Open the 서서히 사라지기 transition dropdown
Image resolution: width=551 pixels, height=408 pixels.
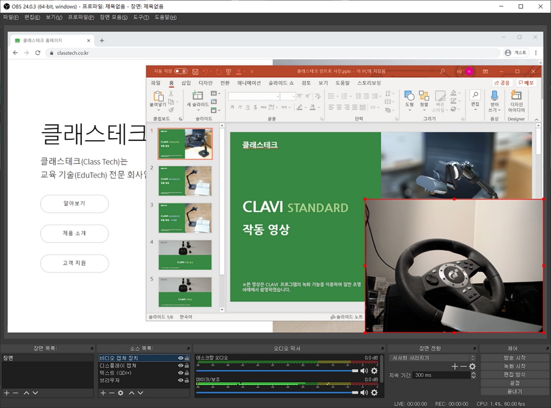pos(432,358)
